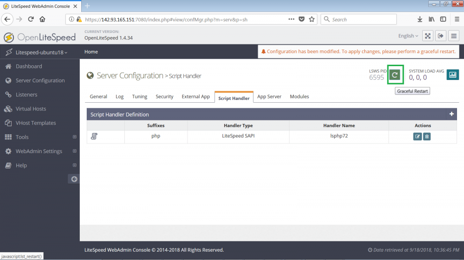464x260 pixels.
Task: Go back in browser history
Action: click(7, 19)
